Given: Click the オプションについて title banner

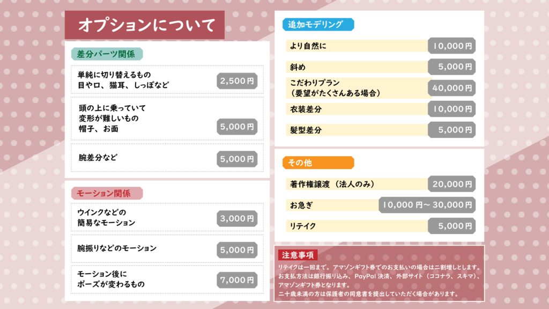Looking at the screenshot, I should [145, 25].
